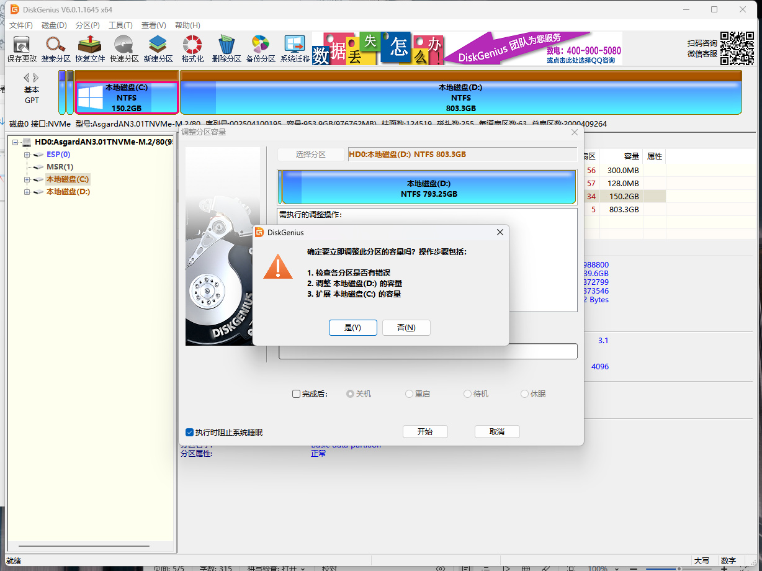Close the 调整分区容量 dialog
762x571 pixels.
click(x=574, y=132)
